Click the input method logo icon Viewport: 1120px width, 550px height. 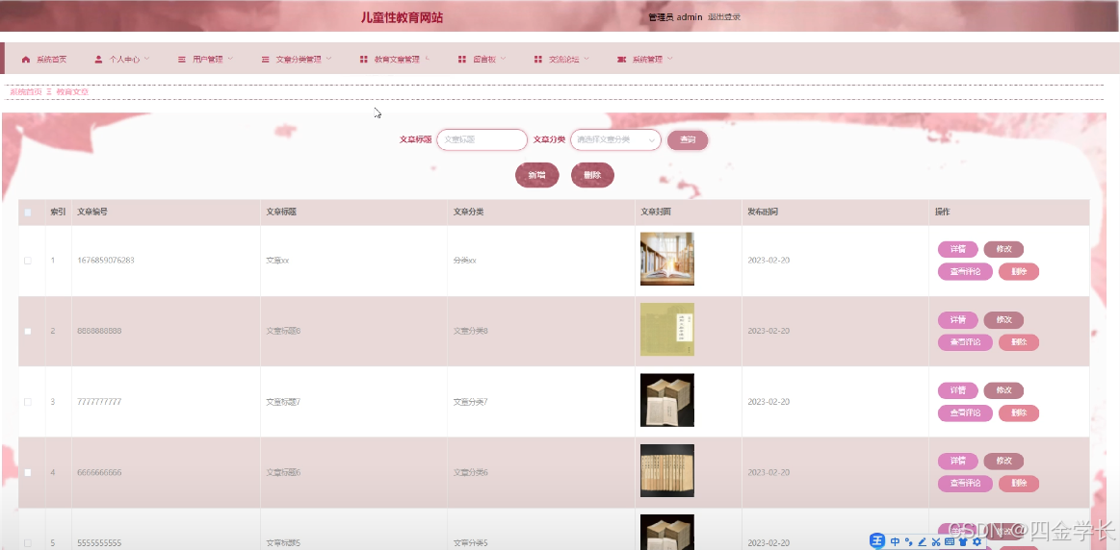point(877,541)
